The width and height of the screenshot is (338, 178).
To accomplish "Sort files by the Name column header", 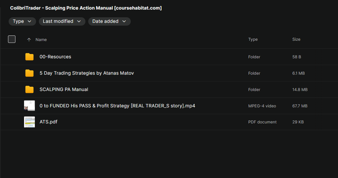I will point(41,39).
